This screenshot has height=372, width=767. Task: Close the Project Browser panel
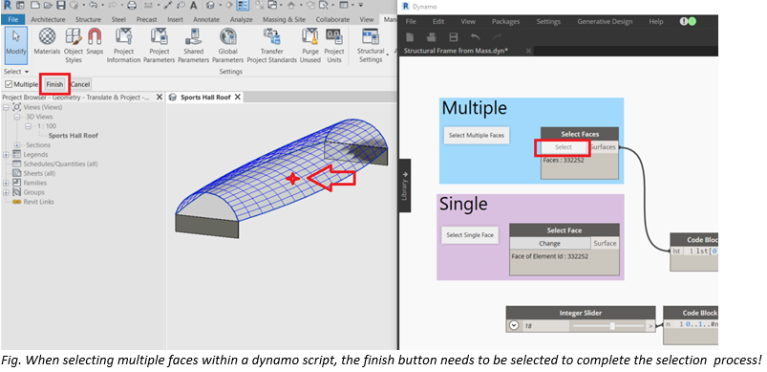pyautogui.click(x=159, y=98)
